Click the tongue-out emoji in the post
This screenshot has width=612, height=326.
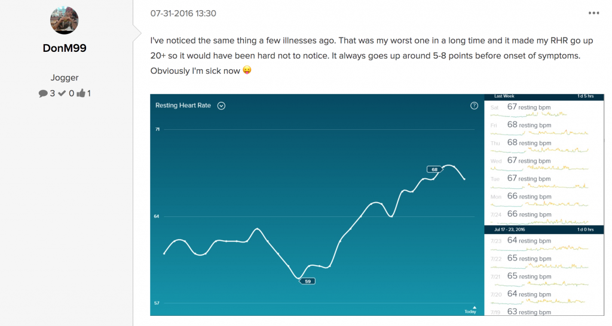pos(247,70)
